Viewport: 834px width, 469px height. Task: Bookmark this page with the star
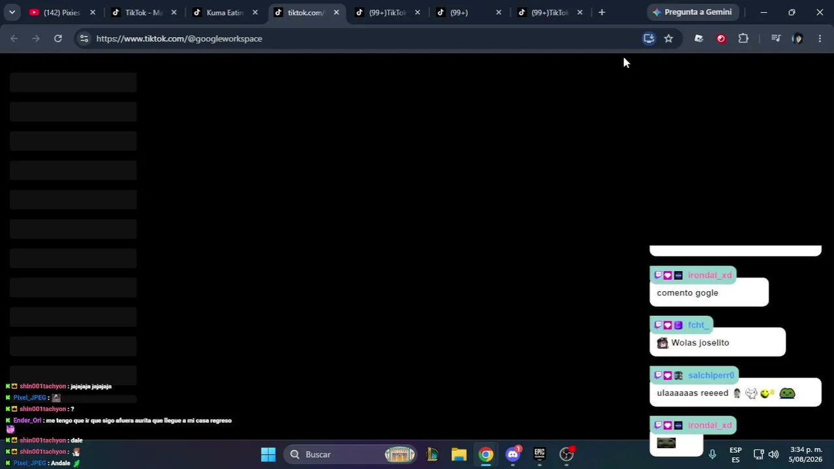(x=668, y=38)
